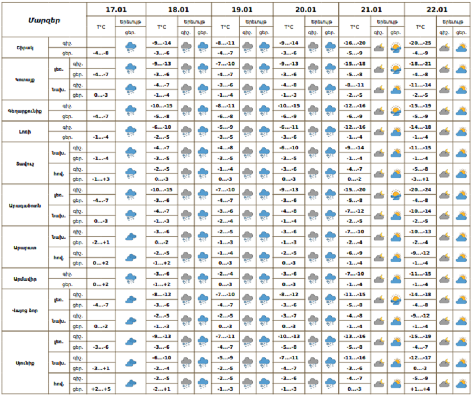The image size is (472, 396).
Task: Select Շիրակ's 20.01 daytime blue snow icon
Action: [330, 48]
